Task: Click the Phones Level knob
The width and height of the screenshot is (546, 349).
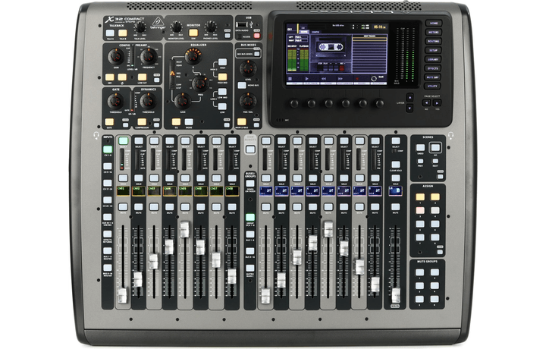Action: pos(210,27)
